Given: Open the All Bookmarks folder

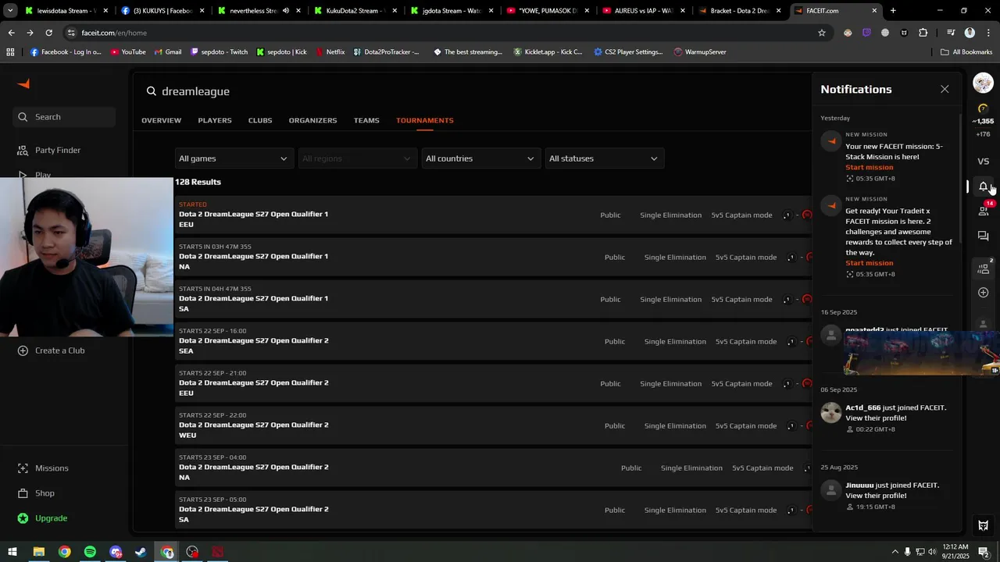Looking at the screenshot, I should tap(966, 52).
